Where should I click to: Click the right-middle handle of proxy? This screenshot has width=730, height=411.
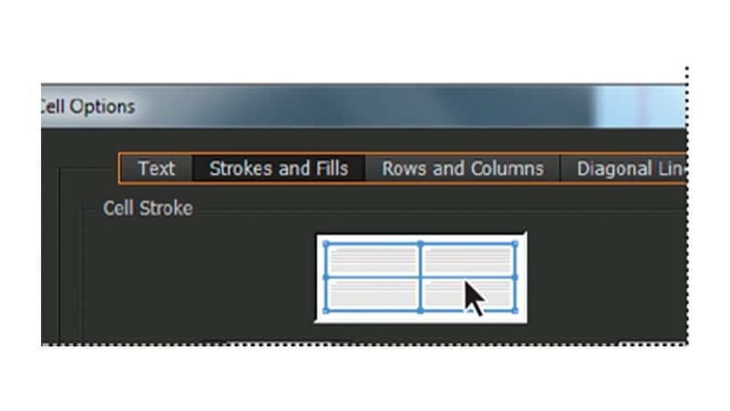click(516, 278)
